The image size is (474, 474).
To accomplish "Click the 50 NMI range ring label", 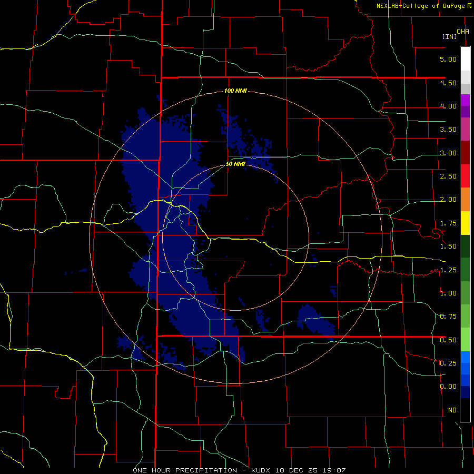I will coord(235,164).
